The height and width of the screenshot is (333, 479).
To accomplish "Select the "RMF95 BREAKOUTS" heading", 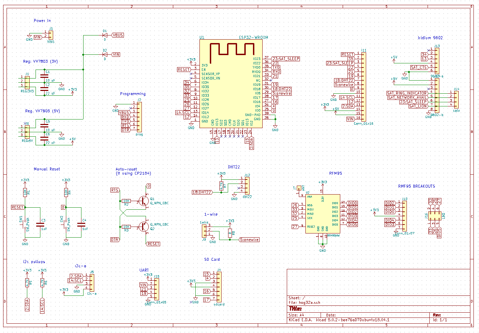I will (417, 186).
